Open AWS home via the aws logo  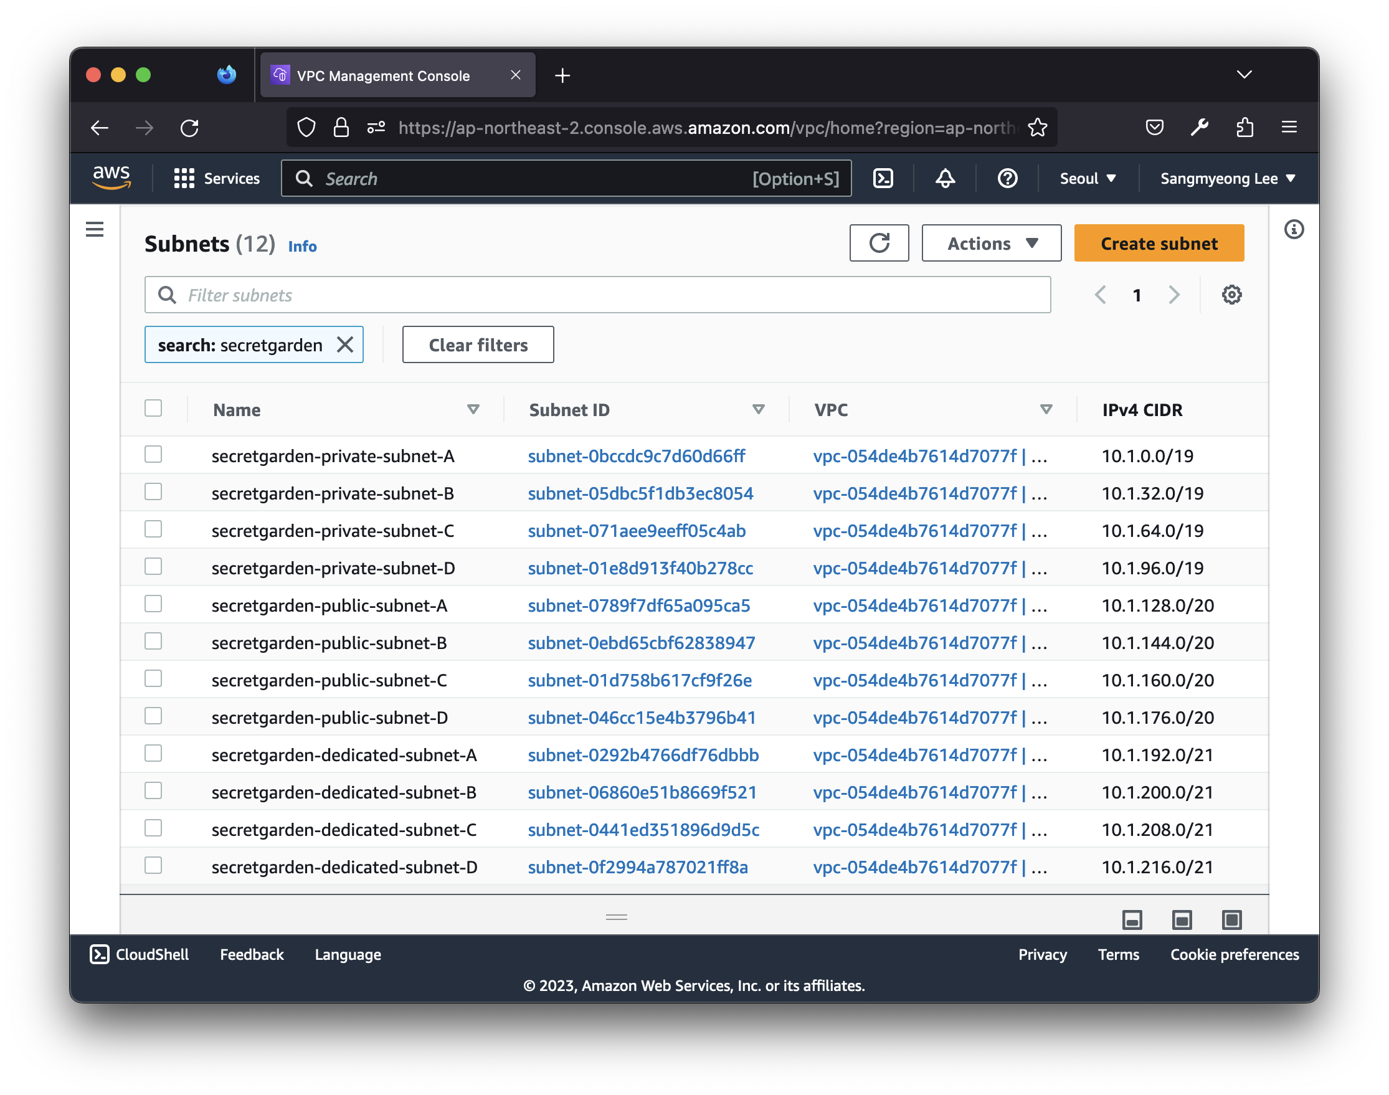click(111, 178)
